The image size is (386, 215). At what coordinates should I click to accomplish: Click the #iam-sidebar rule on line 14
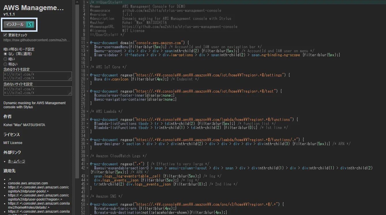[x=217, y=55]
